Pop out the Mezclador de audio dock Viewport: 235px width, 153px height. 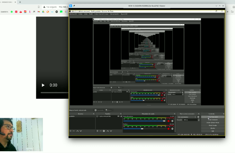pos(174,114)
